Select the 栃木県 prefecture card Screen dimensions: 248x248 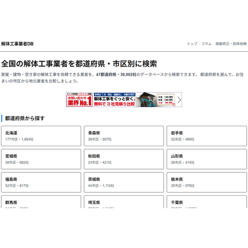point(207,182)
